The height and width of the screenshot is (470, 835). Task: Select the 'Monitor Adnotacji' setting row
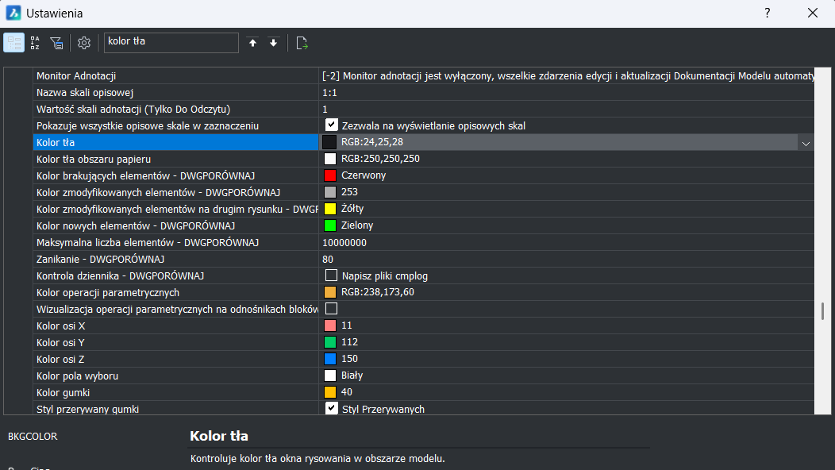tap(175, 75)
